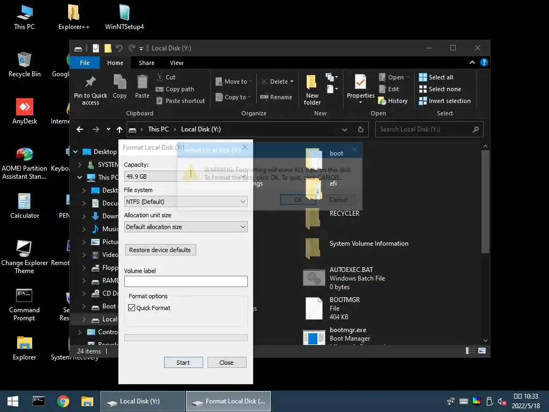
Task: Open Properties from the ribbon
Action: 361,89
